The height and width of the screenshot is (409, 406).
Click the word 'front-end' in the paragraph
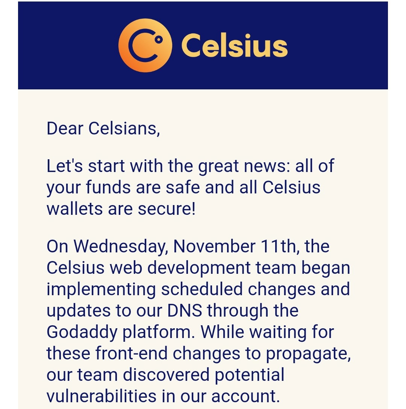[131, 353]
